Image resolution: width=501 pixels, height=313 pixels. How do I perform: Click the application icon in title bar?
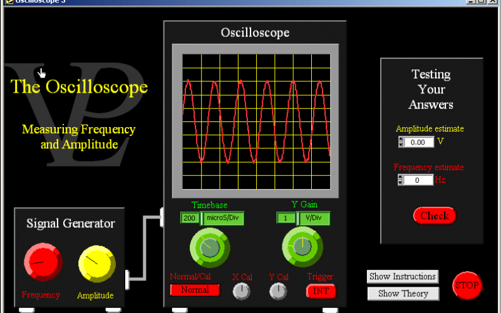click(8, 1)
